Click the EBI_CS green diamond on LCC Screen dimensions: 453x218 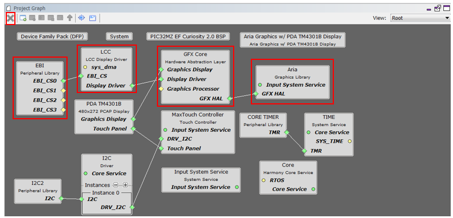pos(81,76)
